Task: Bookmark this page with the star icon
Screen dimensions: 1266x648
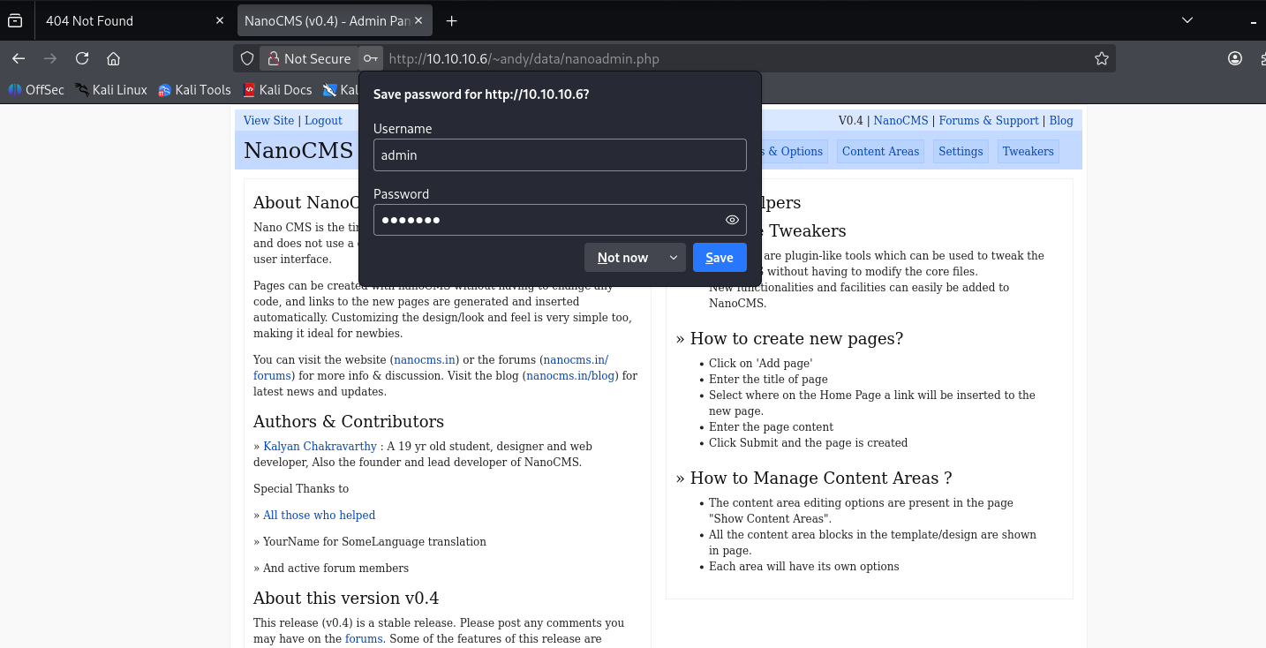Action: 1101,58
